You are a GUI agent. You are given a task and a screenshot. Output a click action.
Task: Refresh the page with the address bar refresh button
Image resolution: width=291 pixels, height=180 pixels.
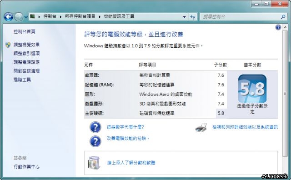pyautogui.click(x=192, y=17)
